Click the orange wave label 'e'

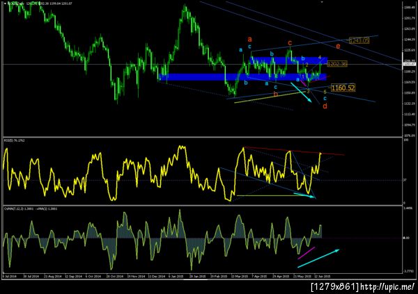point(338,47)
